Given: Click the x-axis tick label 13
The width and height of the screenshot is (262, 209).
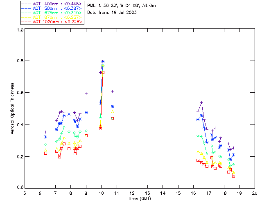Looking at the screenshot, I should pos(147,193).
